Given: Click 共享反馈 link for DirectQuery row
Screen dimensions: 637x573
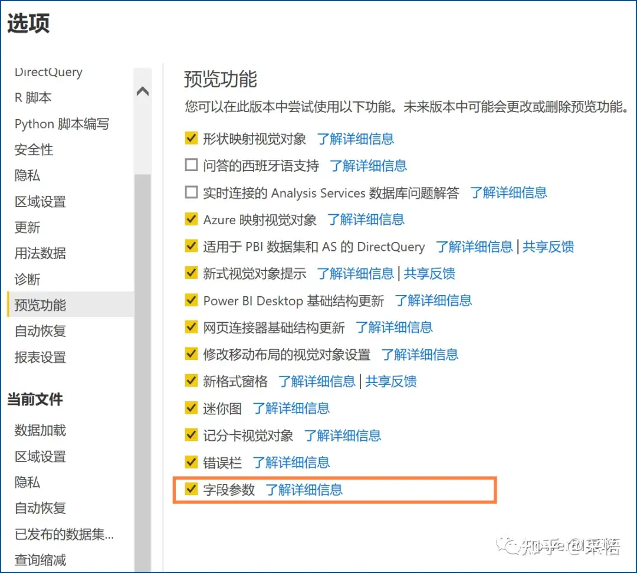Looking at the screenshot, I should point(549,247).
